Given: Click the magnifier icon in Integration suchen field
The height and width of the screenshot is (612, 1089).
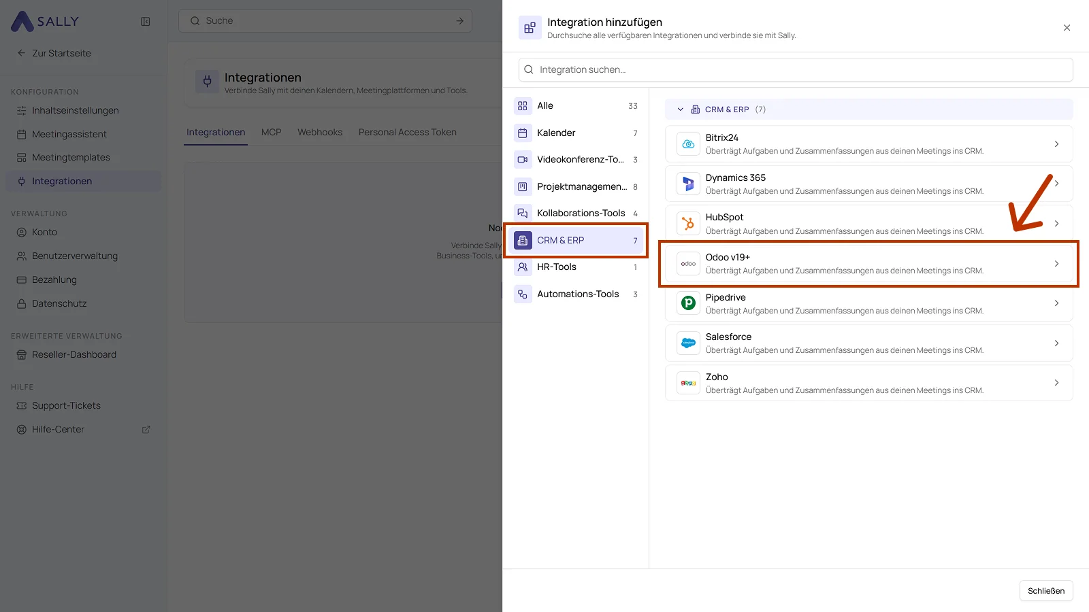Looking at the screenshot, I should pos(529,69).
